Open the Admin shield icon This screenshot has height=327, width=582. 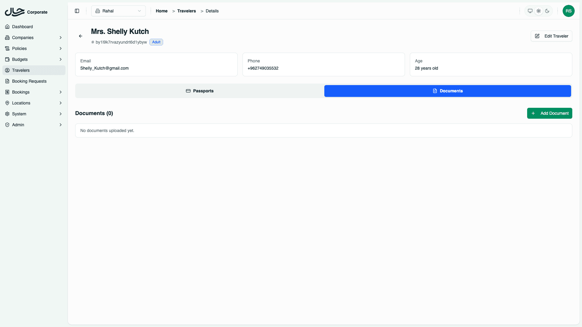(x=7, y=125)
